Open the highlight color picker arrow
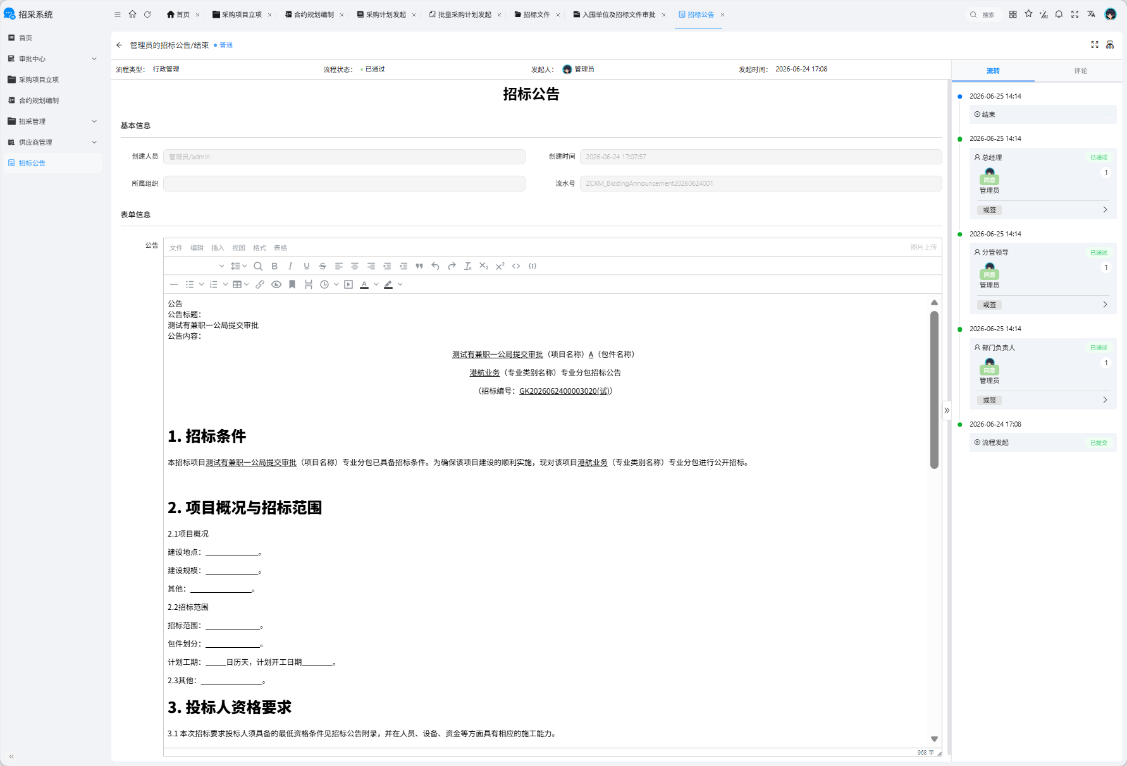 coord(400,284)
